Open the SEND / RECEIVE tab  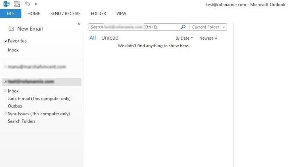66,13
